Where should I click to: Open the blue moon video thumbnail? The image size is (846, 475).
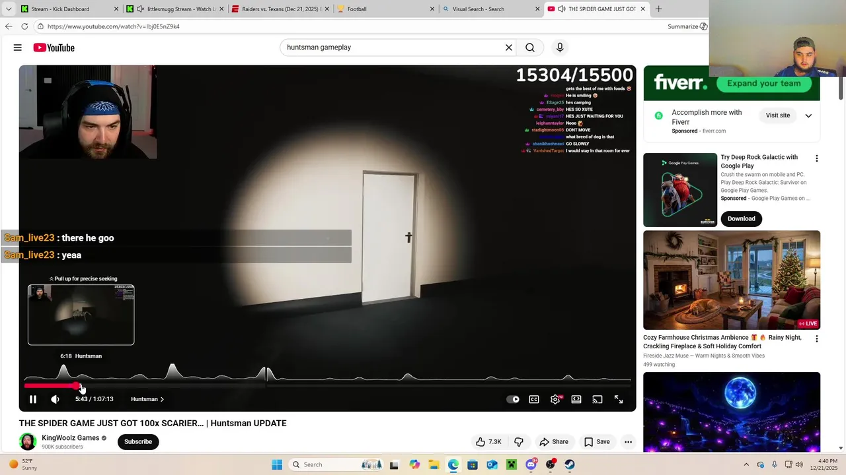732,412
